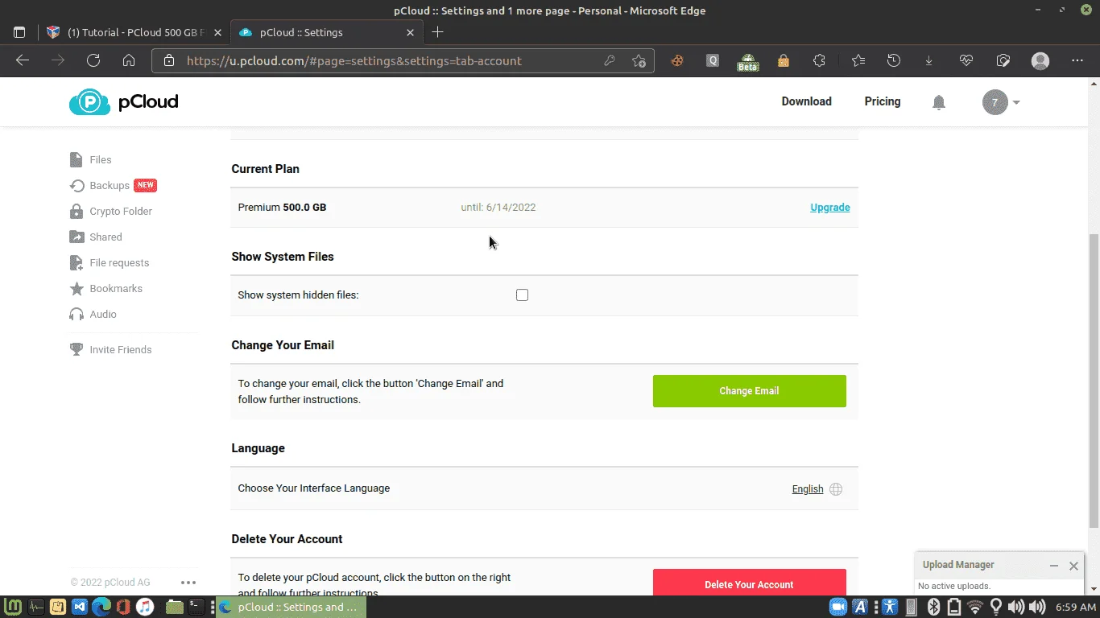Click the Premium 500.0 GB plan text
This screenshot has width=1100, height=618.
282,208
